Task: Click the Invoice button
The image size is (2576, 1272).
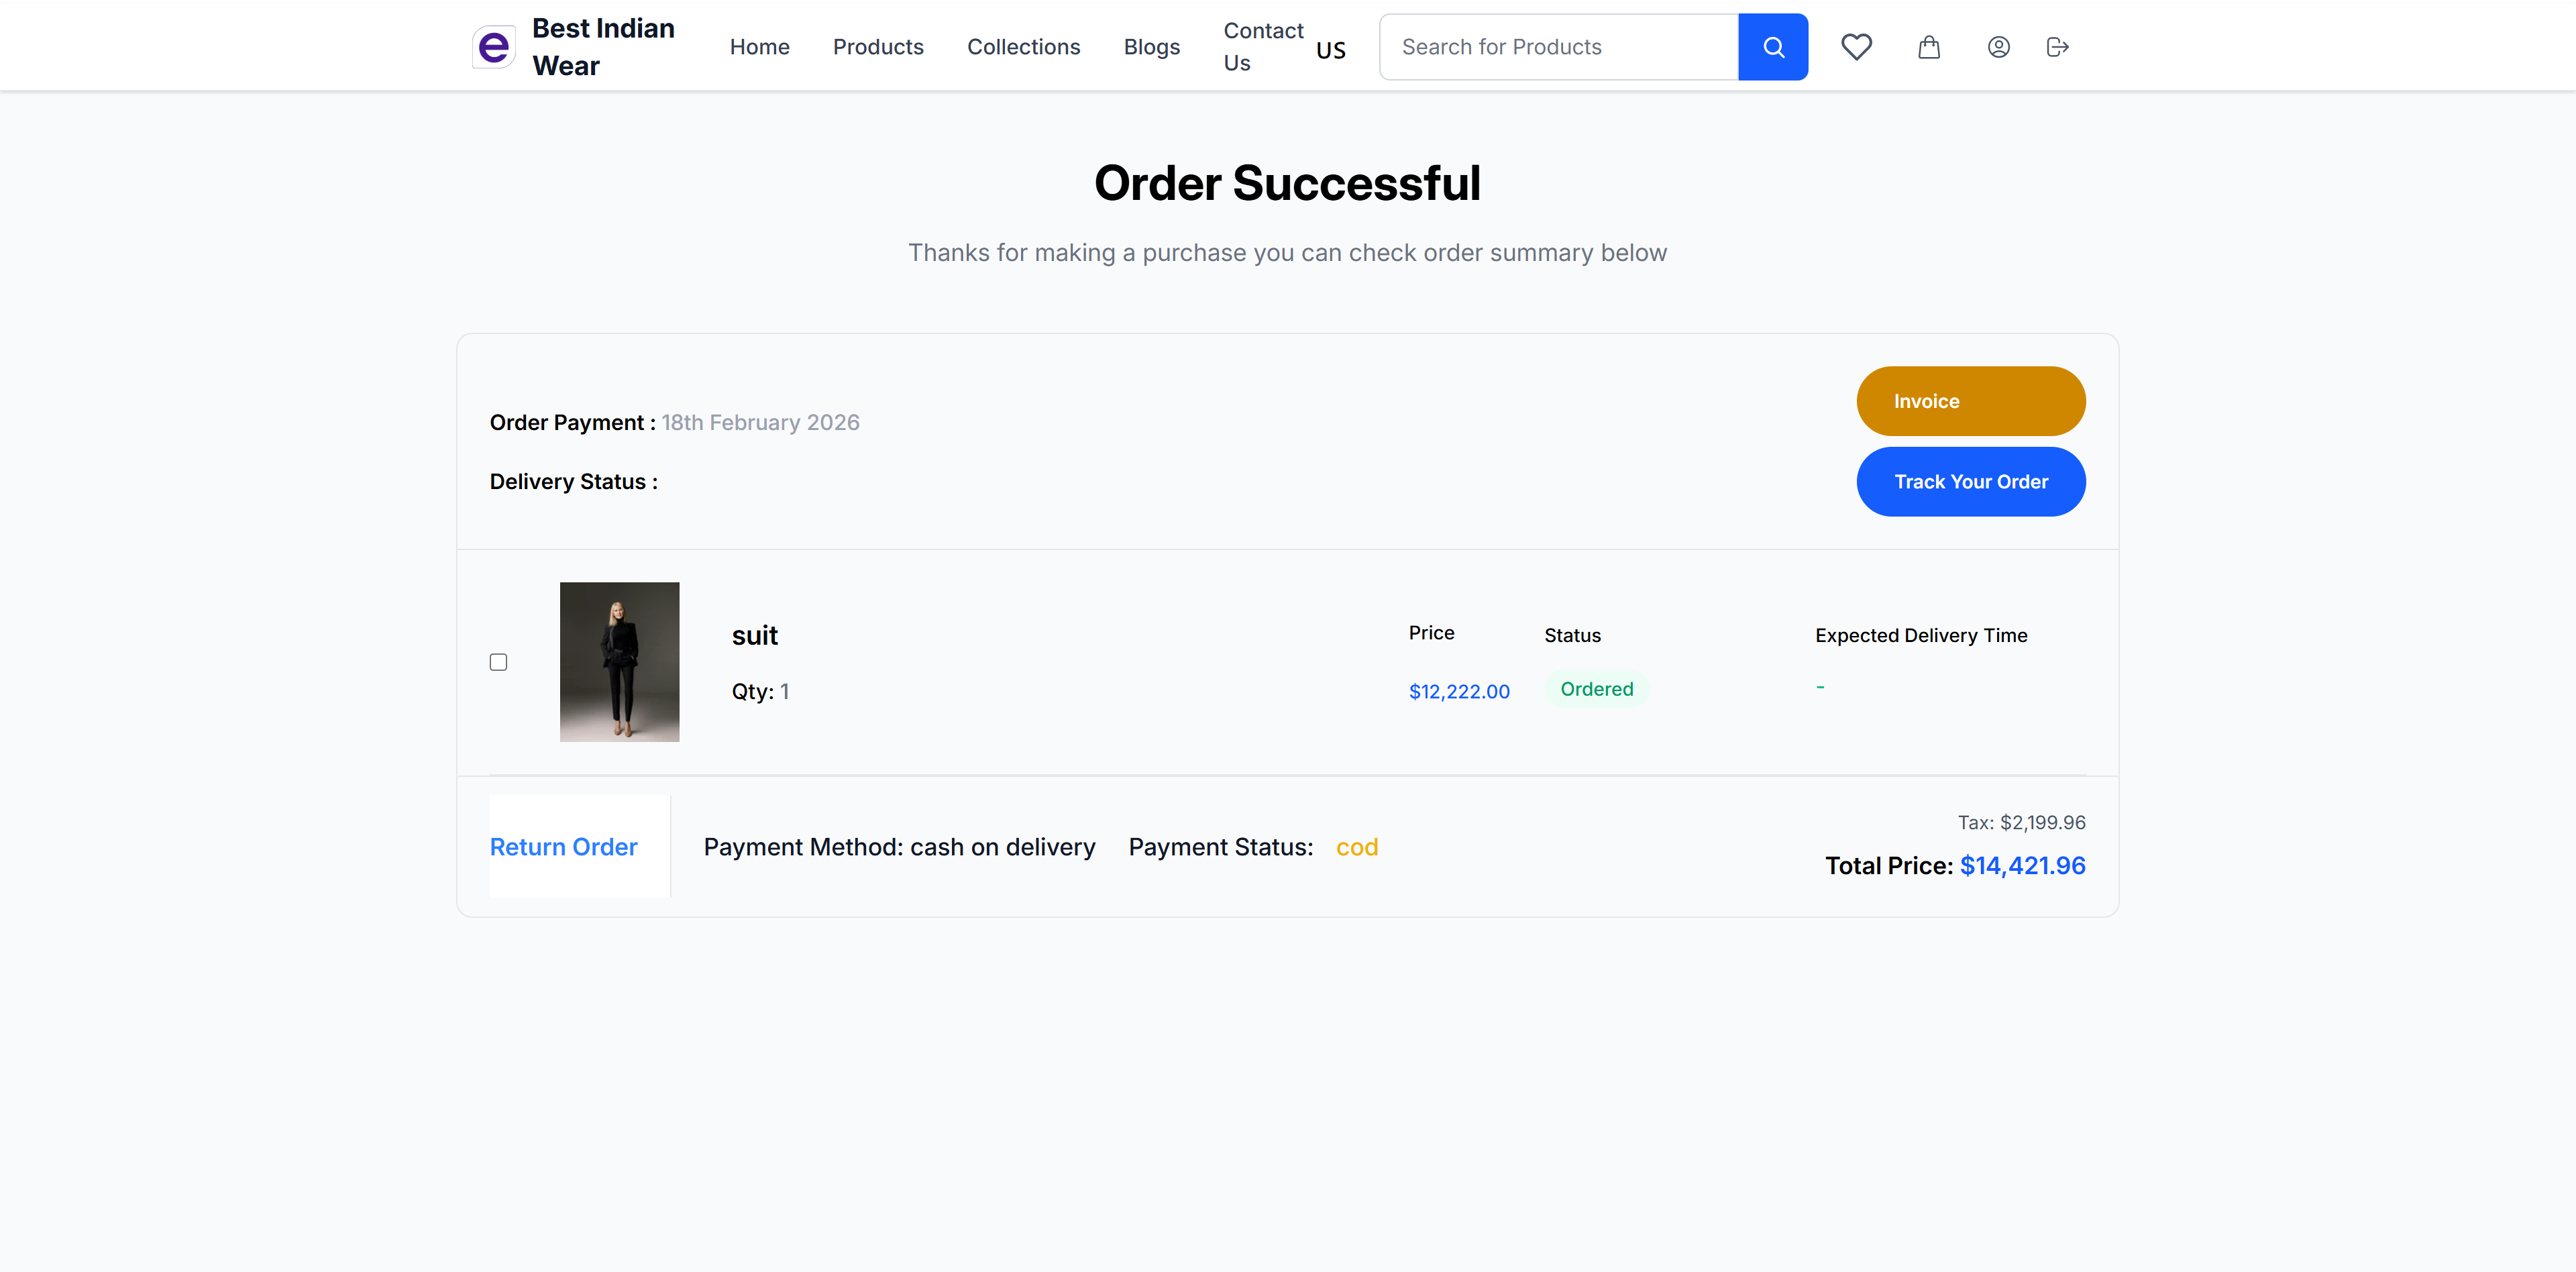Action: tap(1970, 400)
